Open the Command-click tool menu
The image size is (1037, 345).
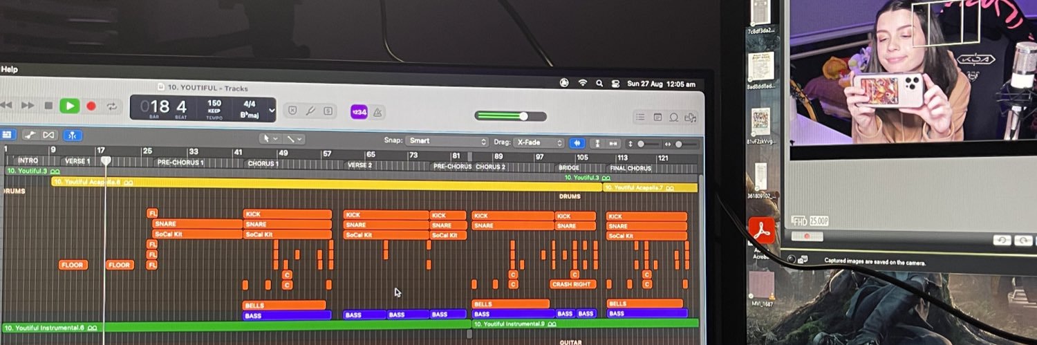[293, 139]
